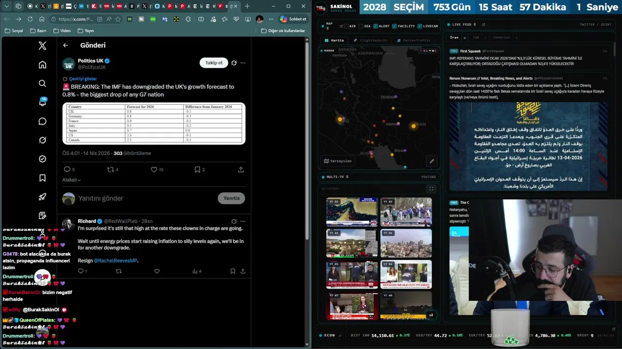Like the Politics UK post
622x349 pixels.
pos(154,170)
